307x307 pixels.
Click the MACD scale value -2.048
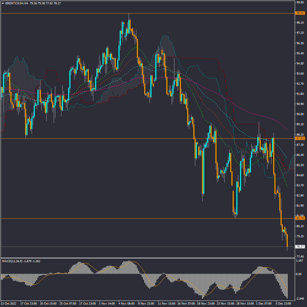point(300,299)
